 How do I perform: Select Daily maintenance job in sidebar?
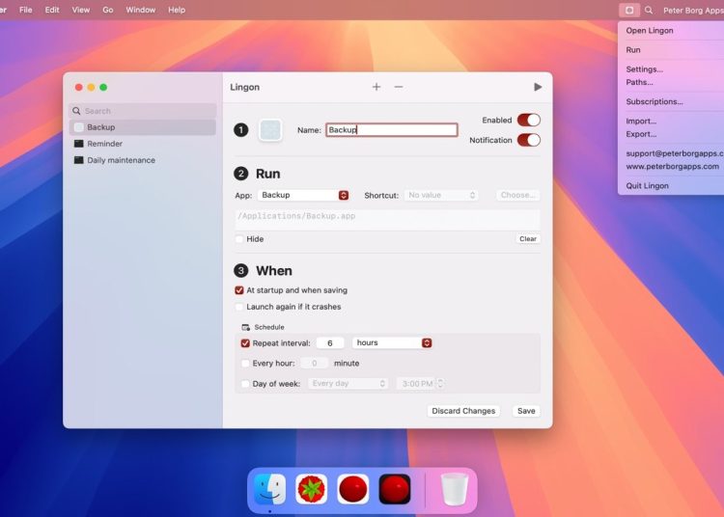pyautogui.click(x=121, y=160)
